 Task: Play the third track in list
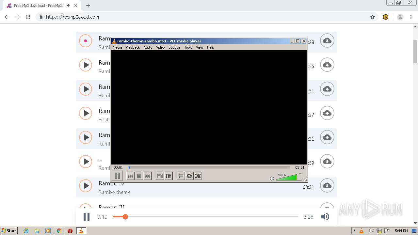coord(86,89)
